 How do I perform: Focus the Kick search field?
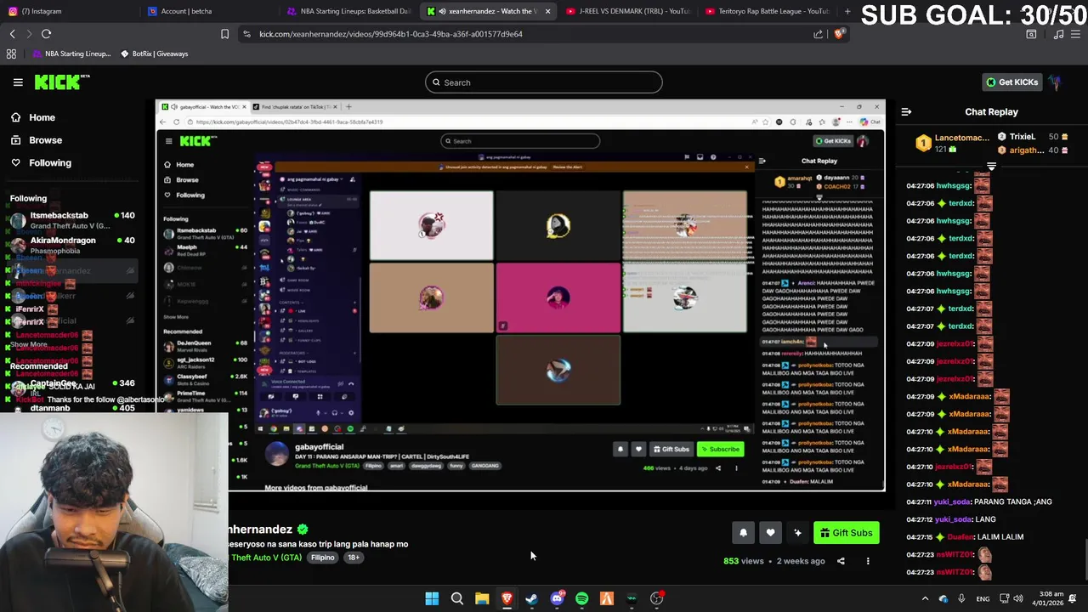544,82
